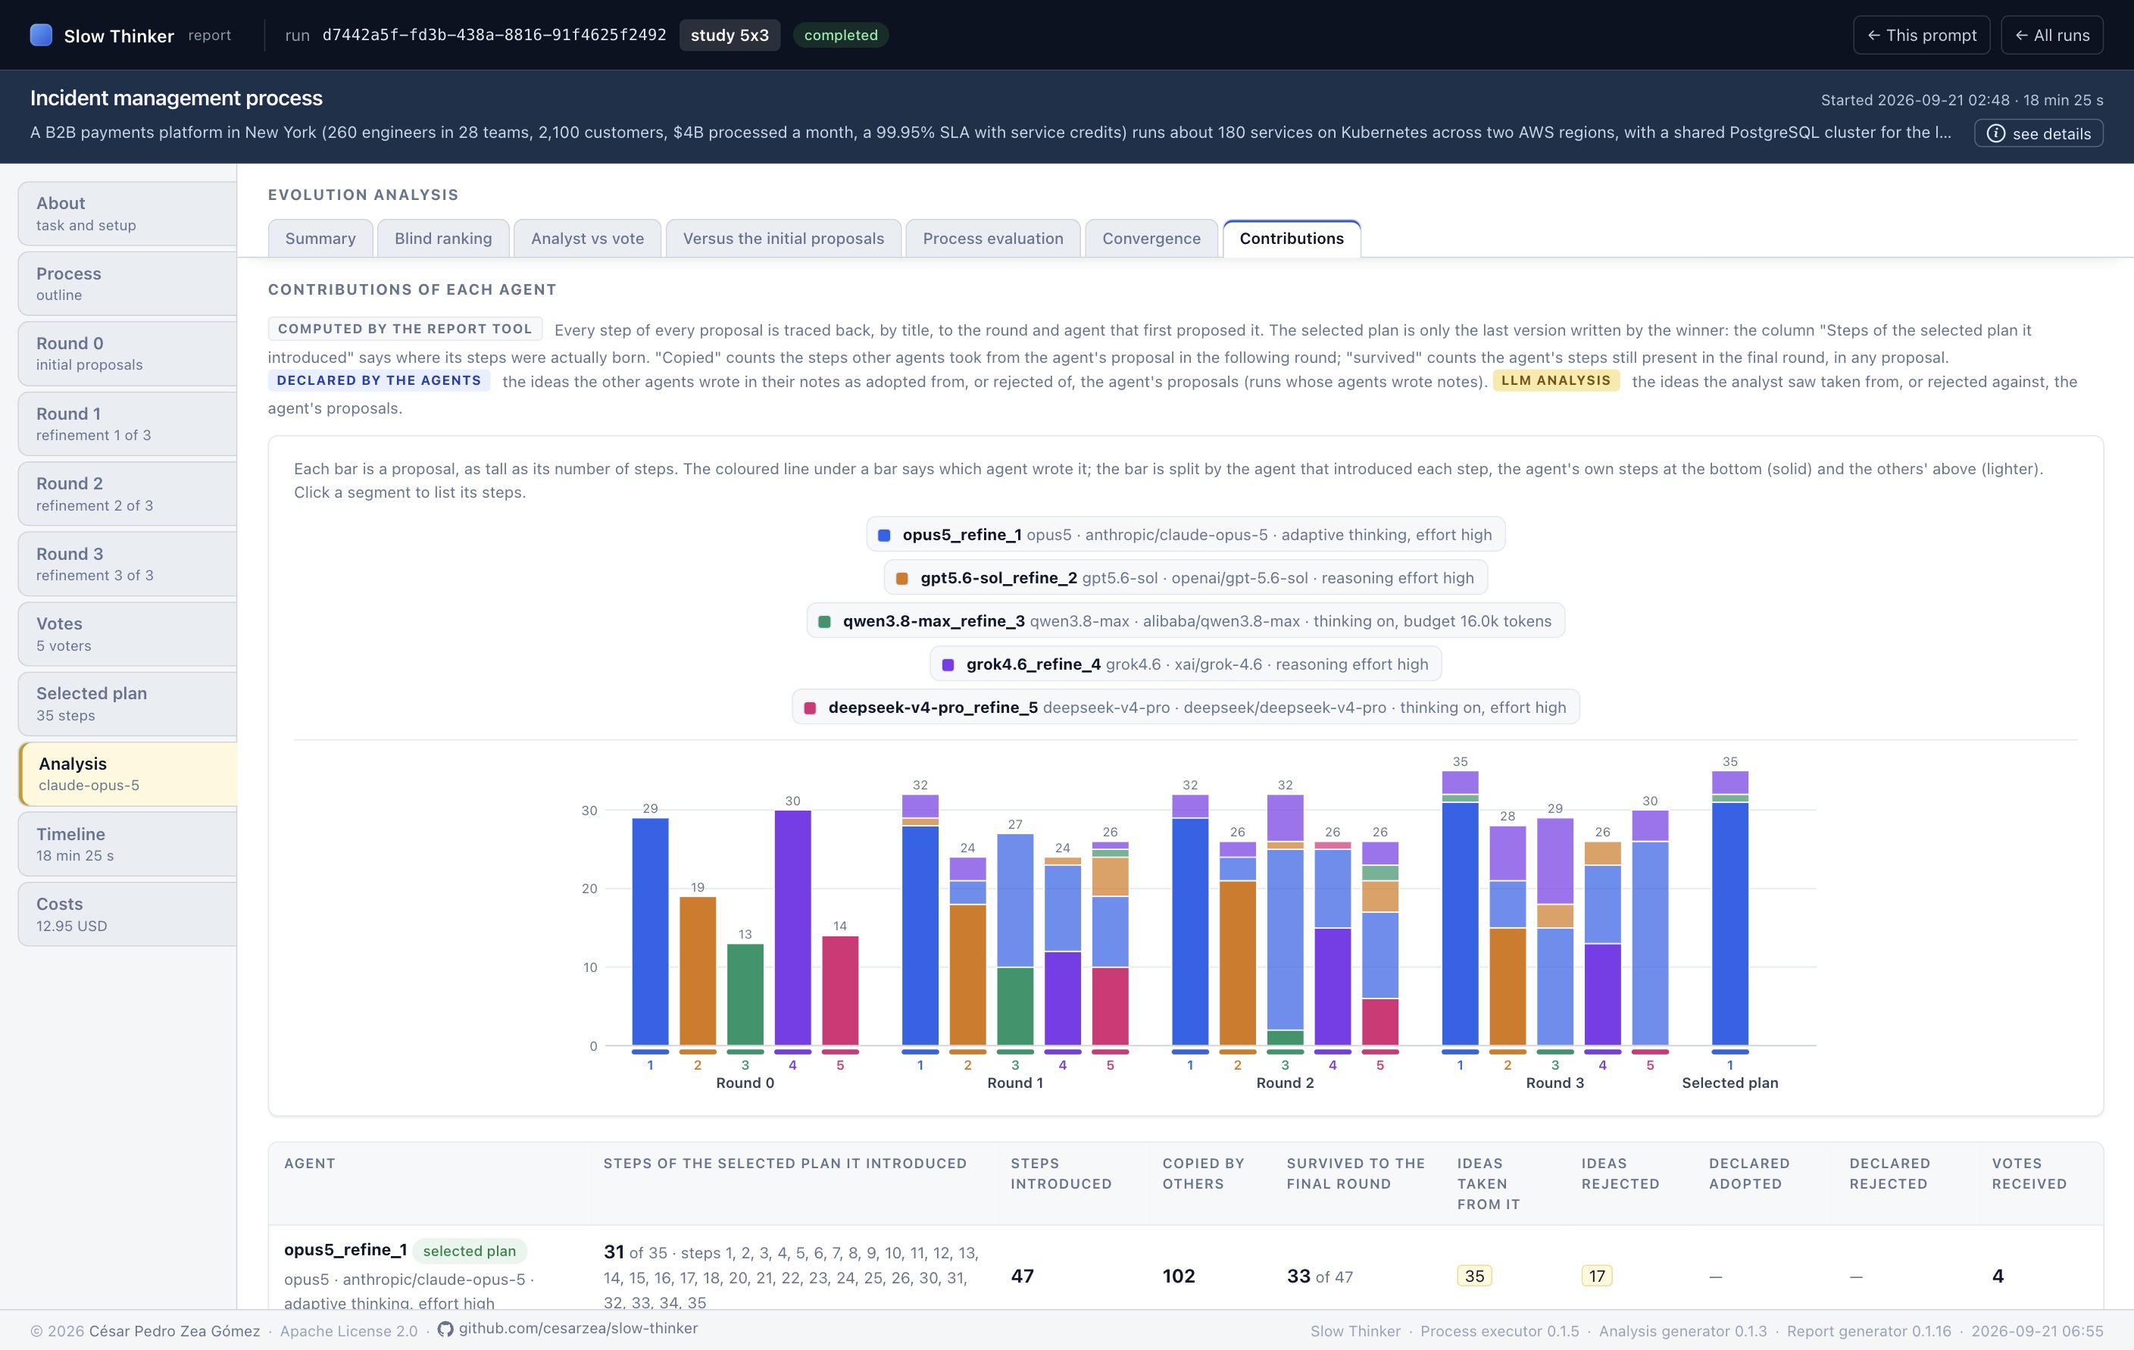
Task: Toggle the qwen3.8-max_refine_3 legend entry
Action: [1185, 620]
